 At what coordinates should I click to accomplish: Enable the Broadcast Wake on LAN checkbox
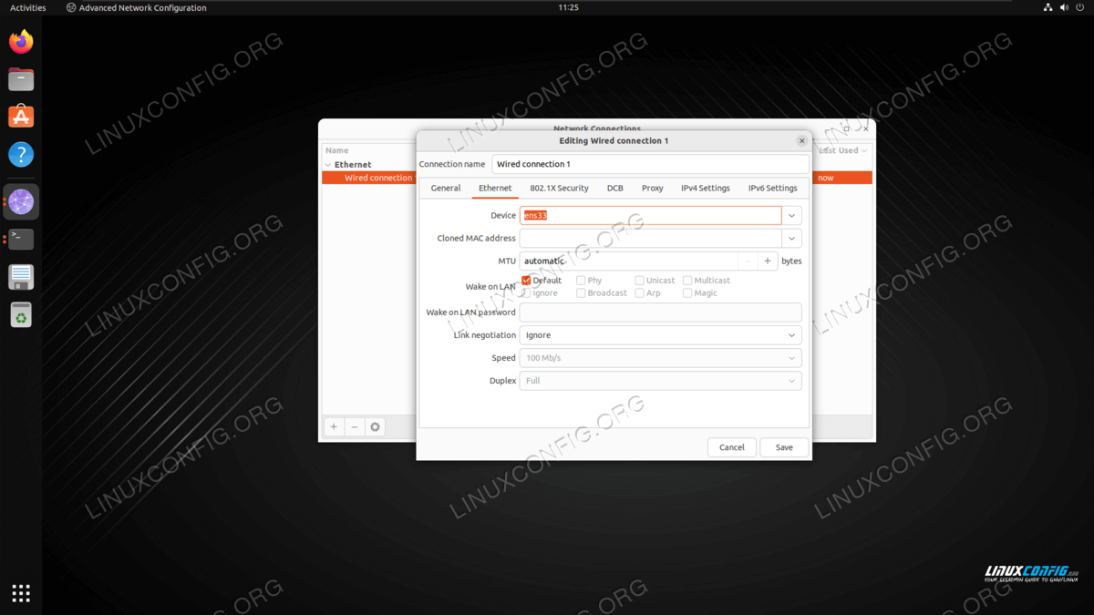tap(581, 293)
